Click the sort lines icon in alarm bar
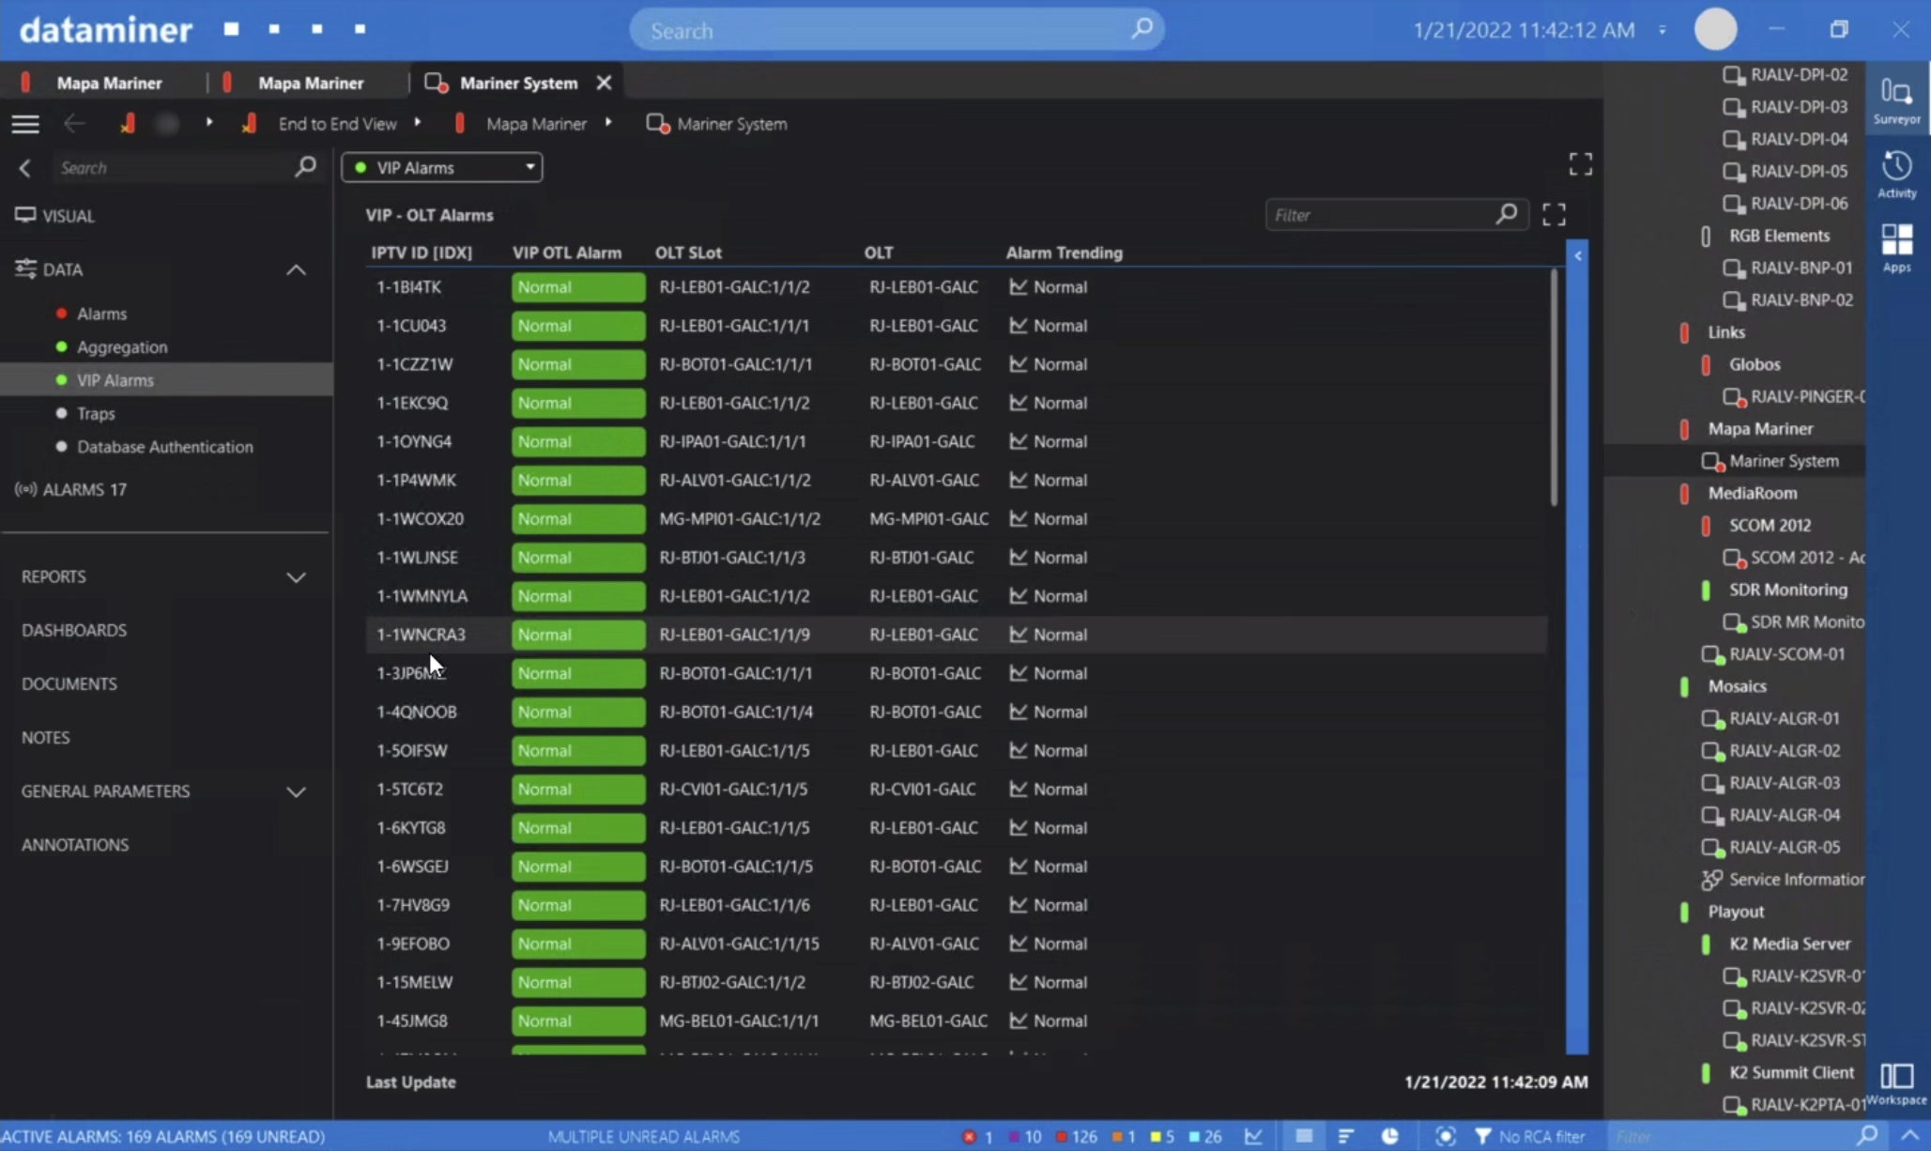 [1345, 1136]
